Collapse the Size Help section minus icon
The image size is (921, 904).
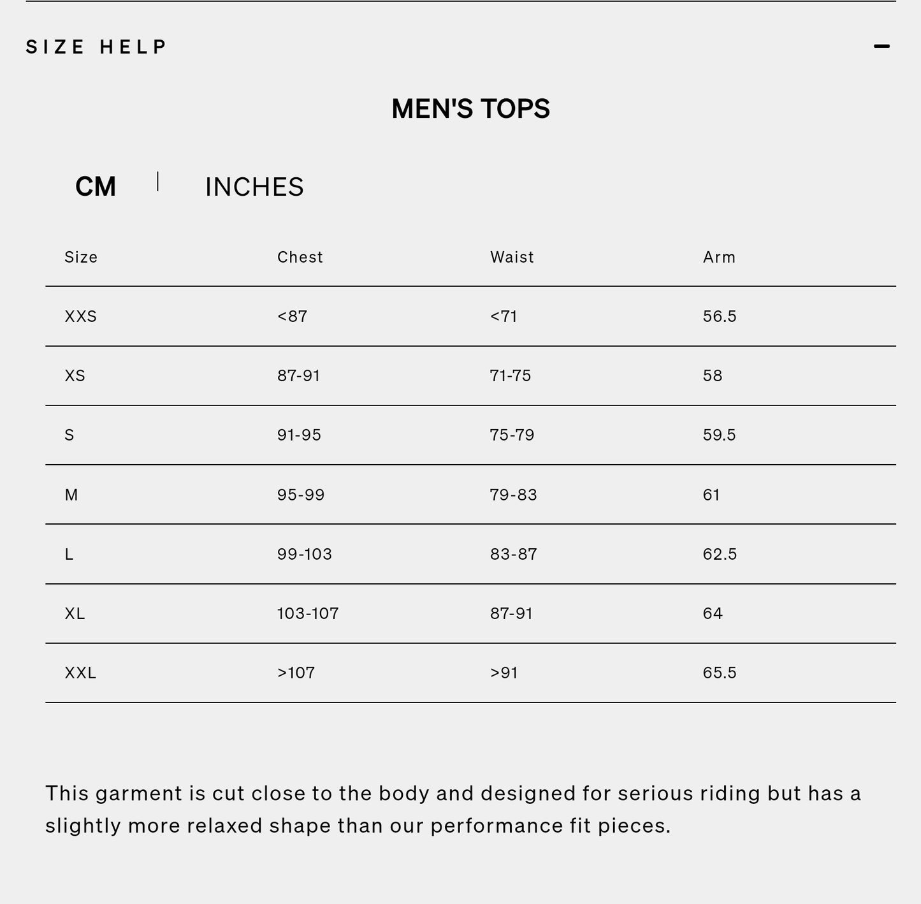tap(881, 47)
